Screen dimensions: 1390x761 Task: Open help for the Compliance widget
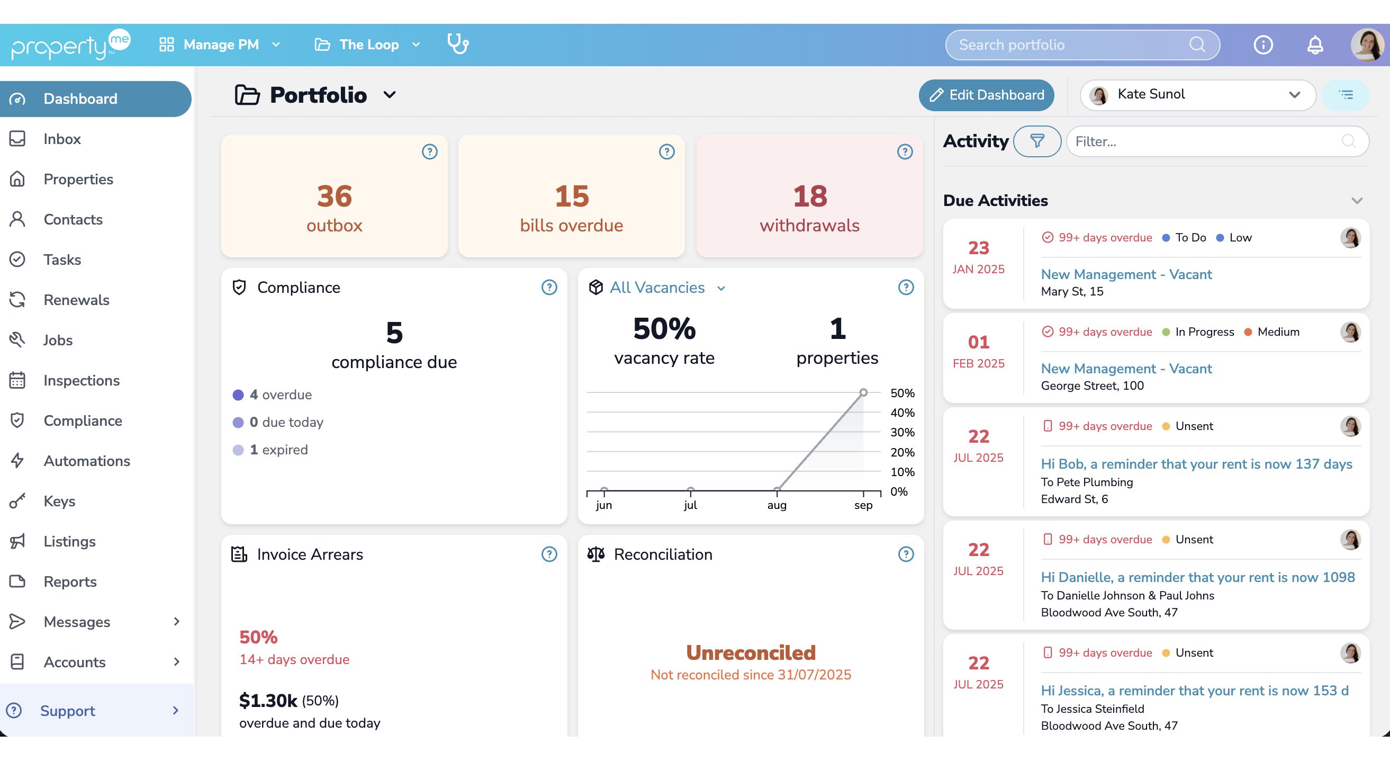549,287
